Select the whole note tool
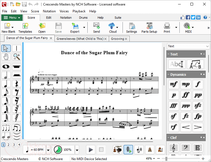The image size is (211, 162). point(6,67)
